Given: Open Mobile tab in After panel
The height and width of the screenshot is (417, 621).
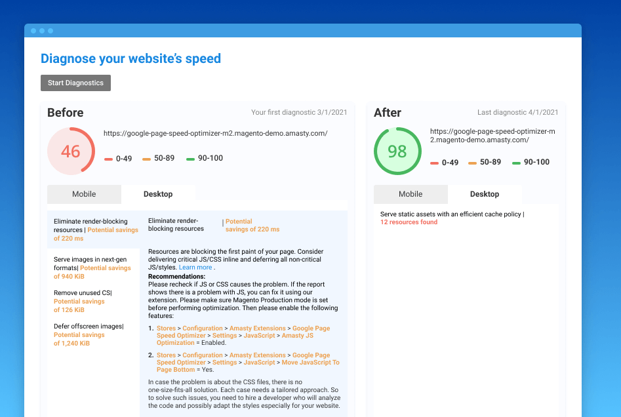Looking at the screenshot, I should pyautogui.click(x=411, y=194).
